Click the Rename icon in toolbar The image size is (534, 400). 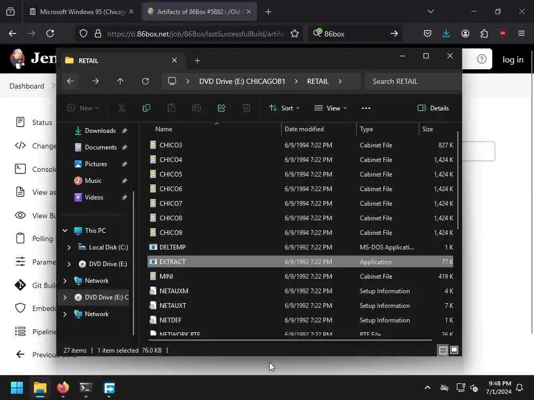click(x=197, y=108)
